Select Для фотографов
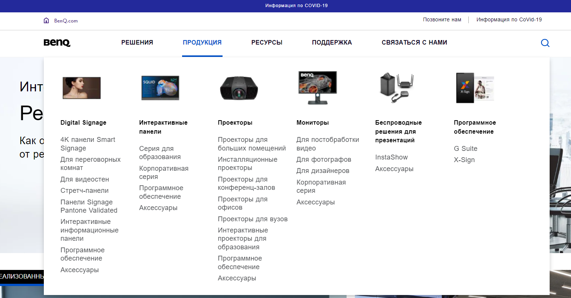The width and height of the screenshot is (571, 298). (324, 159)
